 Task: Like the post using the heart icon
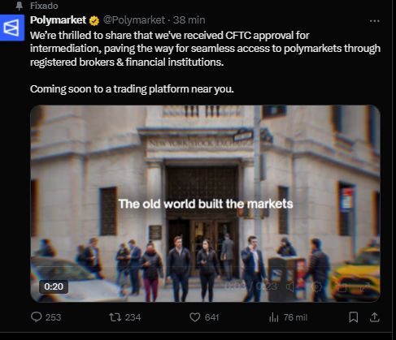click(x=194, y=317)
